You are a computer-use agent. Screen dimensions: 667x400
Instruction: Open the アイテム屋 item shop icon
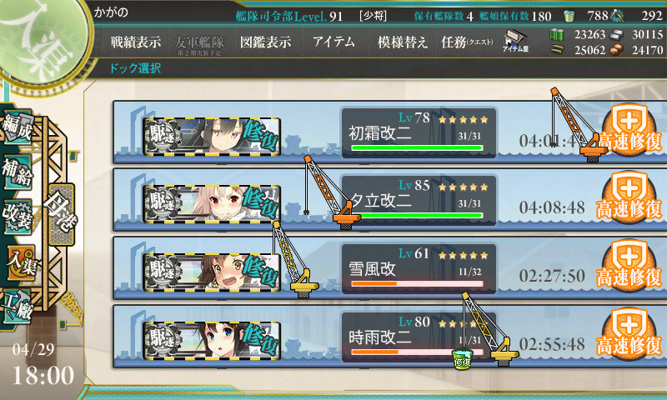click(514, 41)
